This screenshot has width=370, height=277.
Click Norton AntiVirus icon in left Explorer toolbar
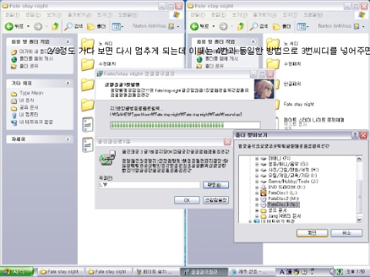click(171, 26)
